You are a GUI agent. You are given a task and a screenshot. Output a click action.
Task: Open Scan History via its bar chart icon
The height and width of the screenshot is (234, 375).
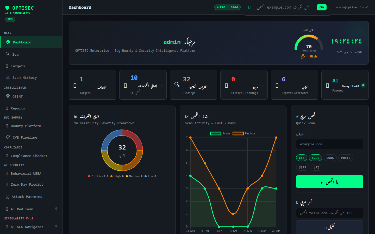pos(8,77)
